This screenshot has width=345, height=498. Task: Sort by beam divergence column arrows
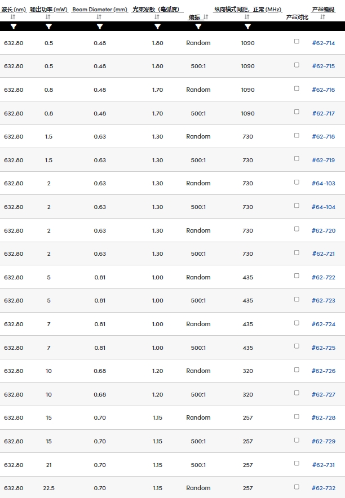coord(157,17)
